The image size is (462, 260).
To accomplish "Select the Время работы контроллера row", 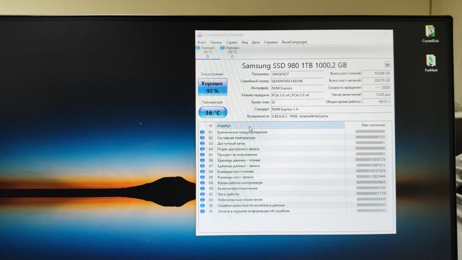I will [293, 182].
